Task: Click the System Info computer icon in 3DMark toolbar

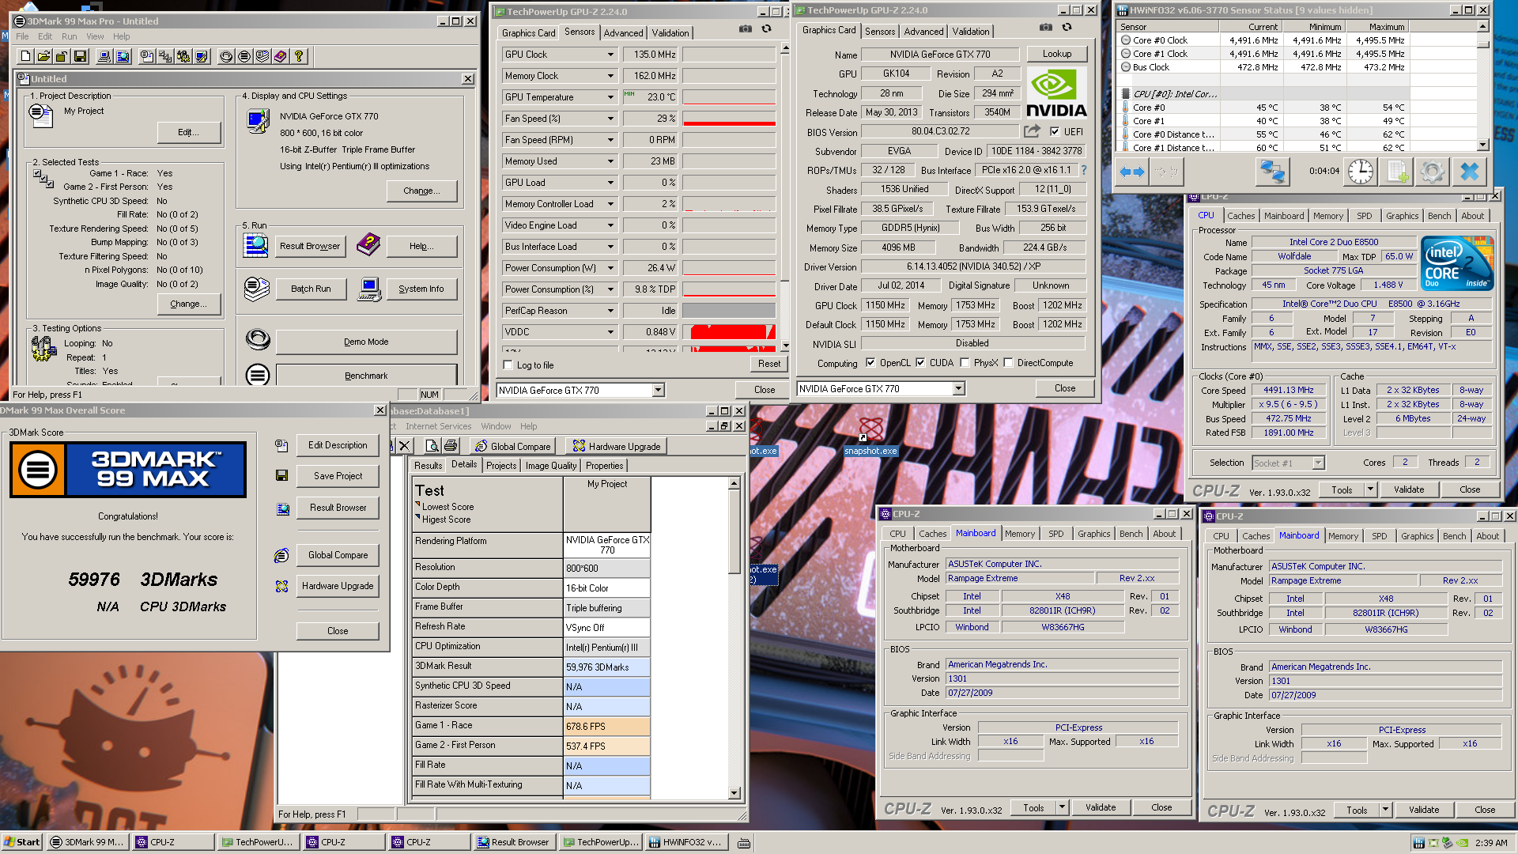Action: tap(104, 56)
